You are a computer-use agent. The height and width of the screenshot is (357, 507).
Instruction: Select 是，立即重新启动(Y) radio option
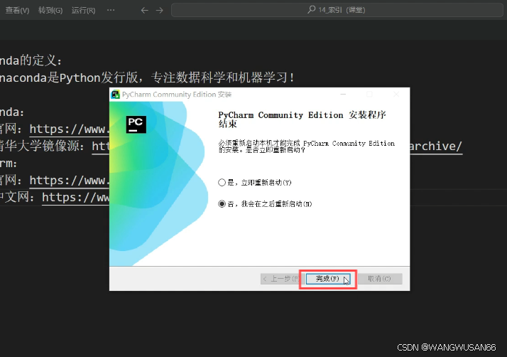[x=255, y=182]
